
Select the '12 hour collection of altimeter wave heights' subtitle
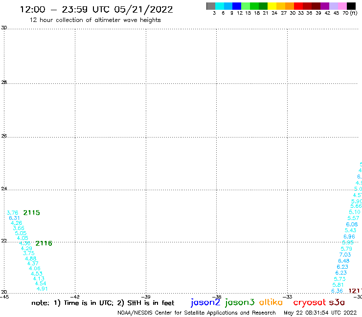point(95,20)
